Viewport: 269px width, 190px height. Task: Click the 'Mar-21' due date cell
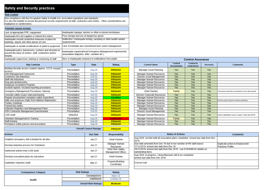[94, 163]
